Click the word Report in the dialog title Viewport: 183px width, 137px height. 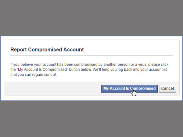coord(19,49)
